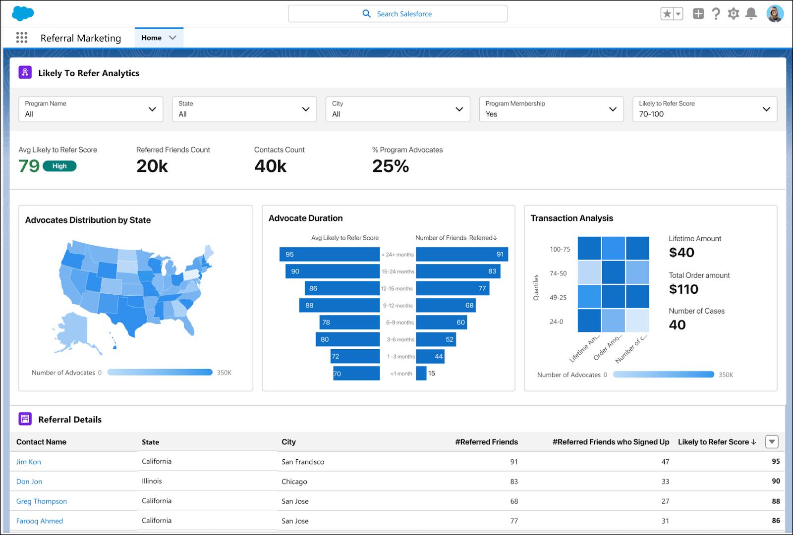Image resolution: width=793 pixels, height=535 pixels.
Task: Click the Number of Advocates gradient legend
Action: [160, 372]
